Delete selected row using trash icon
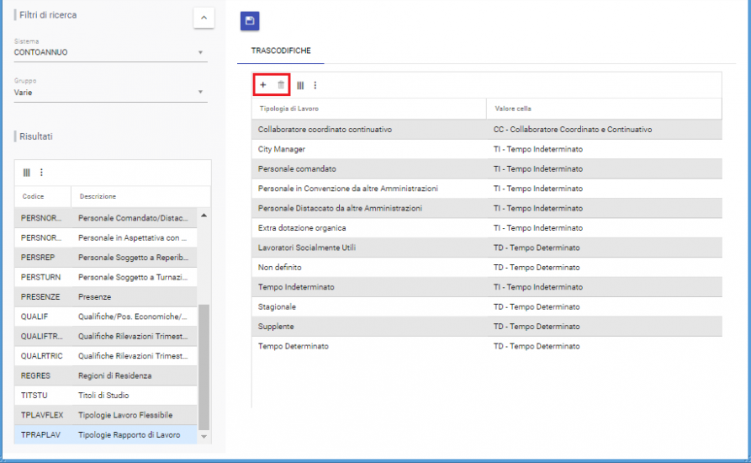 pos(281,85)
